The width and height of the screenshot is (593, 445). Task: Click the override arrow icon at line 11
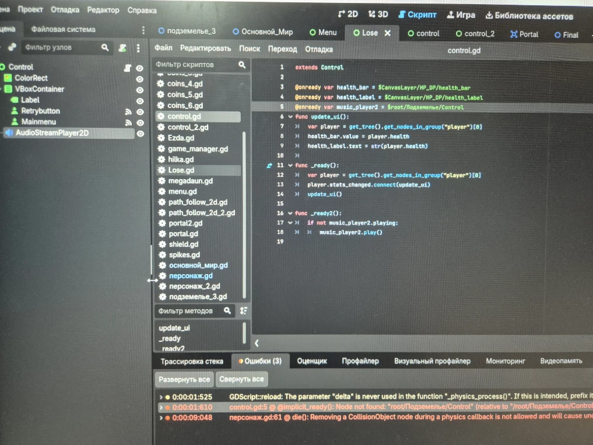269,166
